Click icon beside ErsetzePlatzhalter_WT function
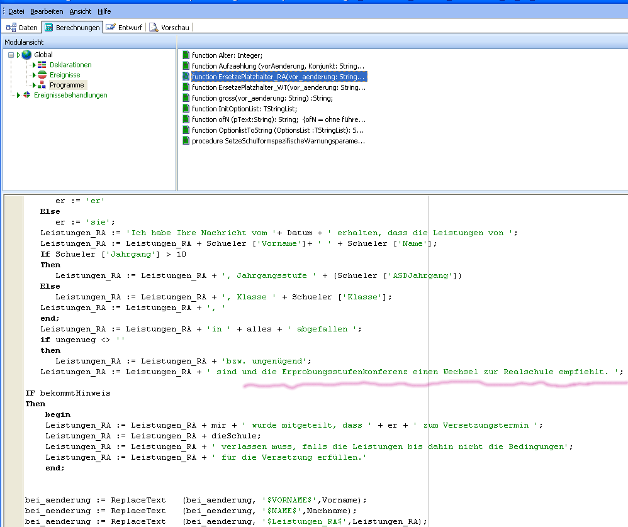Image resolution: width=628 pixels, height=527 pixels. [x=186, y=87]
